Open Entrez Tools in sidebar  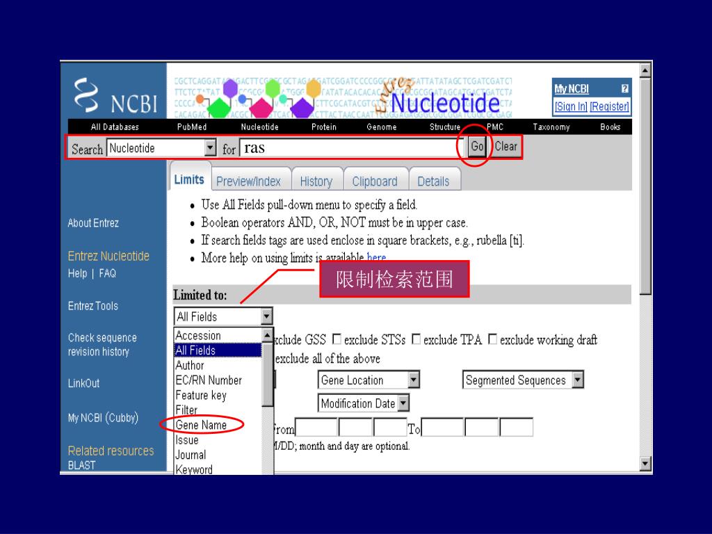click(x=93, y=306)
